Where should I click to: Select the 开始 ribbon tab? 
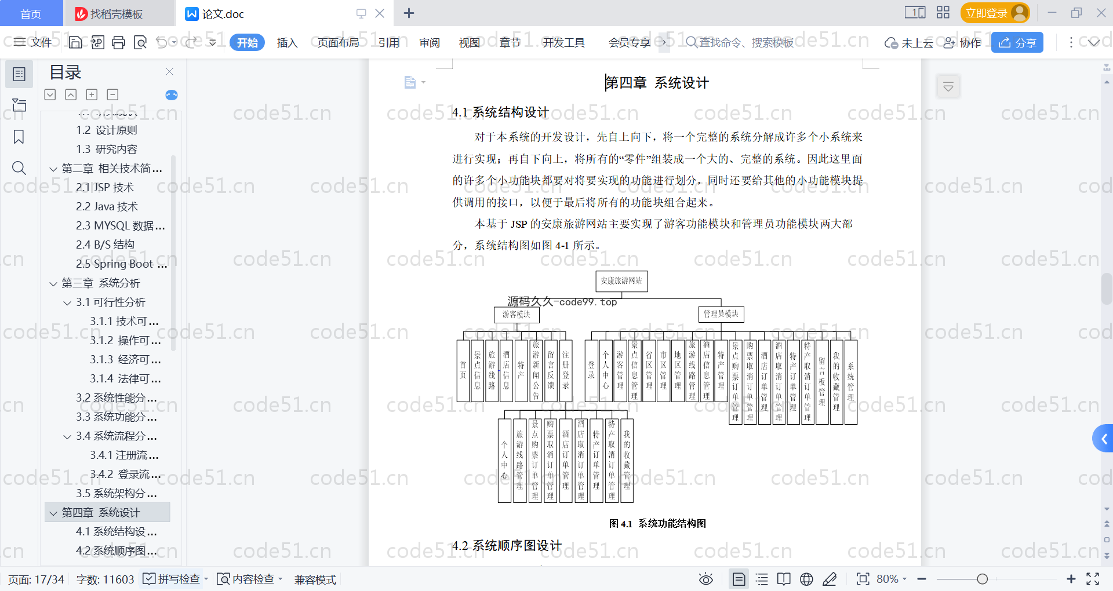(248, 42)
